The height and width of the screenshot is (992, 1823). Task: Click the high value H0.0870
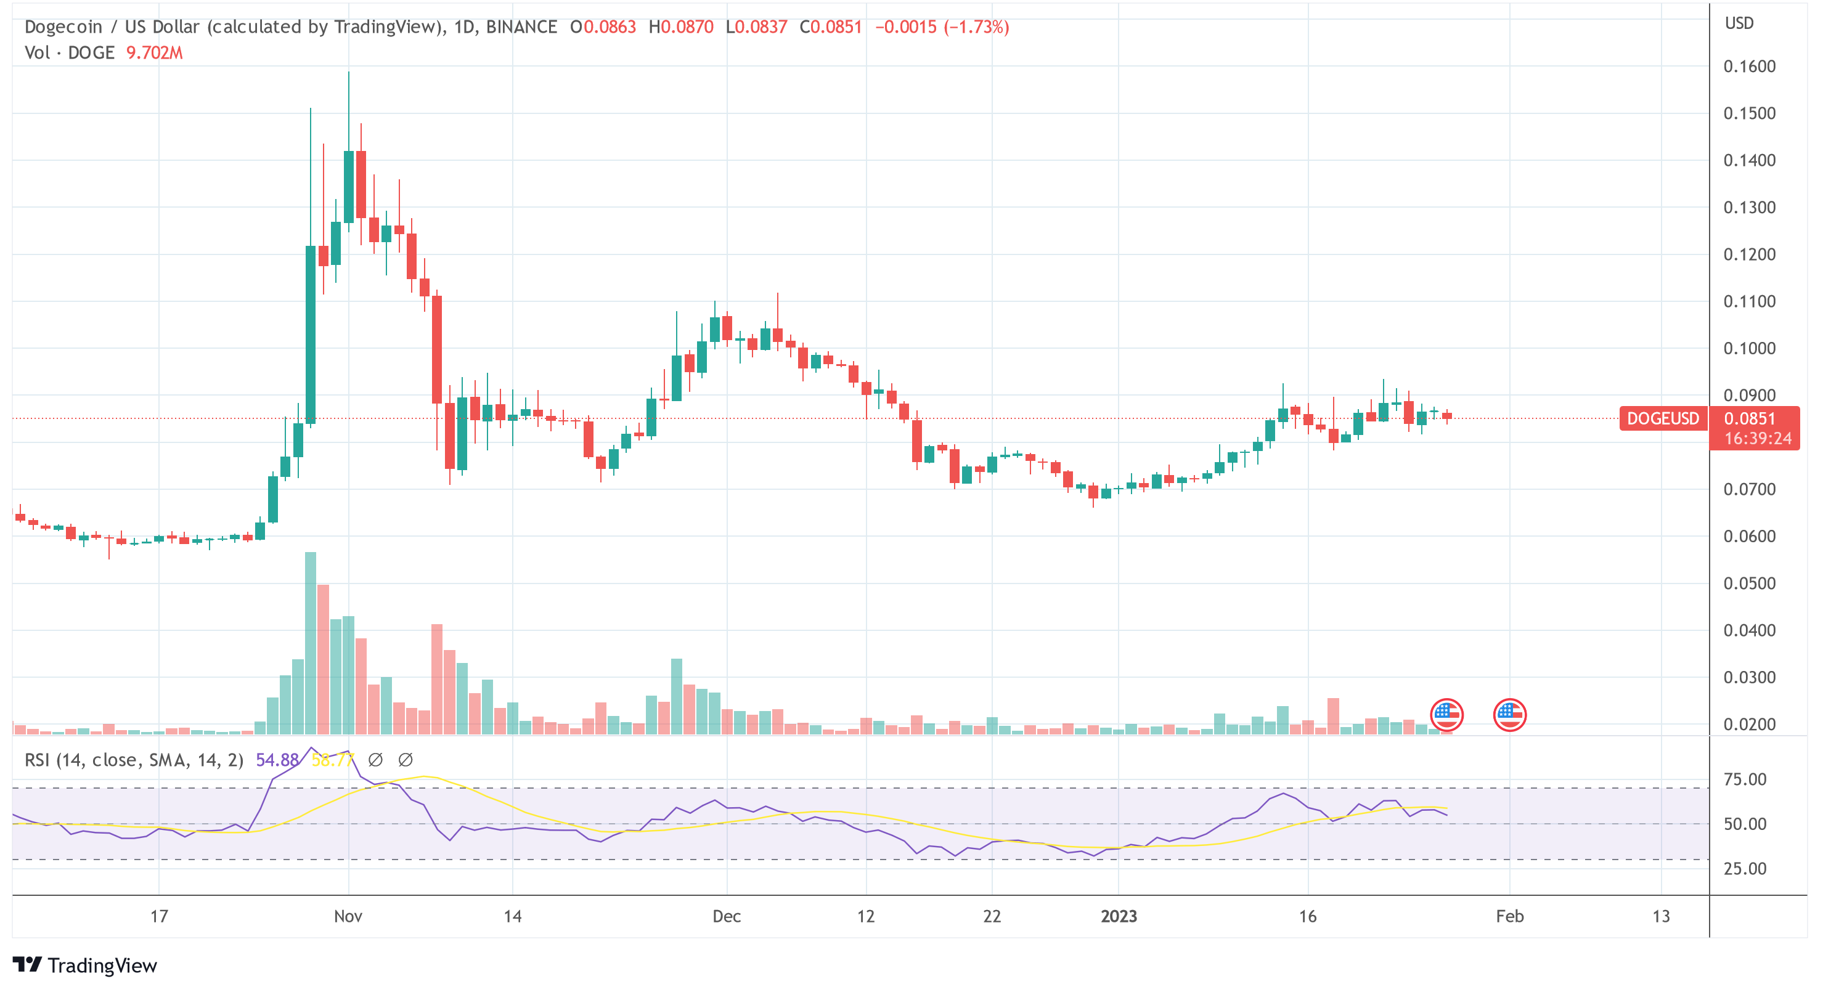[x=681, y=27]
